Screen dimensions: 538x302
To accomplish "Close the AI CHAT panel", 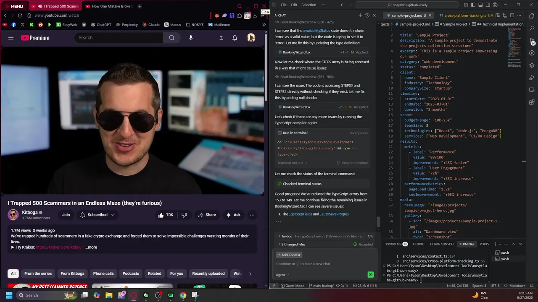I will pos(374,16).
